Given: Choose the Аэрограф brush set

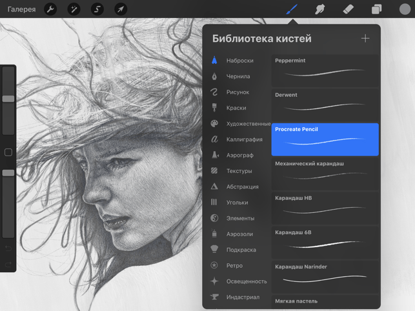Looking at the screenshot, I should (239, 155).
